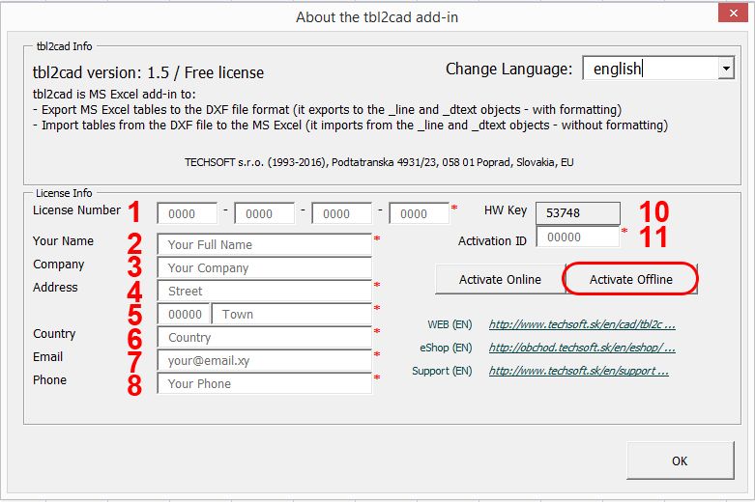Open the Change Language dropdown arrow
The width and height of the screenshot is (755, 502).
coord(725,69)
